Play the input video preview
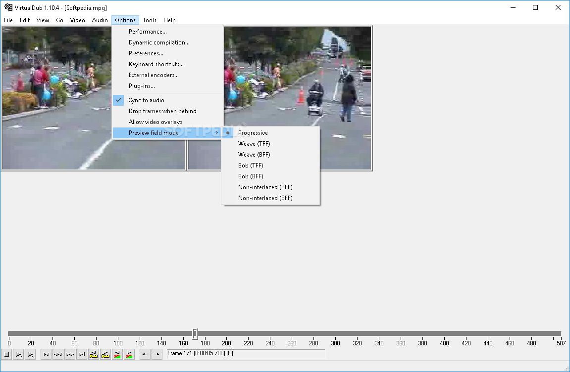 [x=18, y=354]
